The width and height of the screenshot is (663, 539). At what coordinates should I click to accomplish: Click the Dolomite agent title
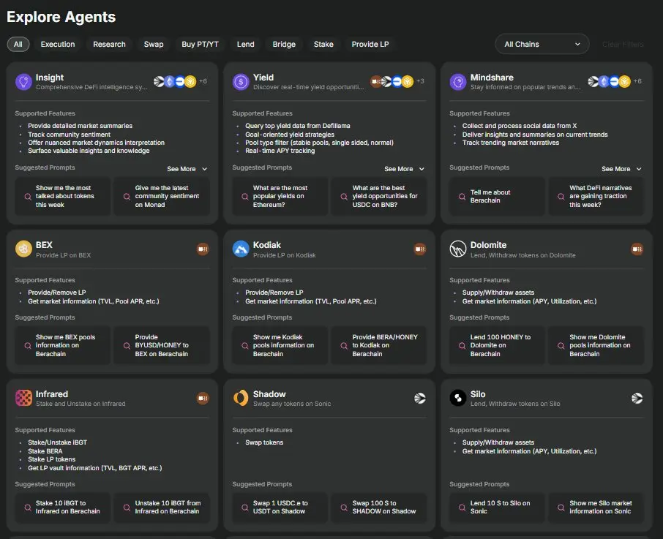pos(488,245)
